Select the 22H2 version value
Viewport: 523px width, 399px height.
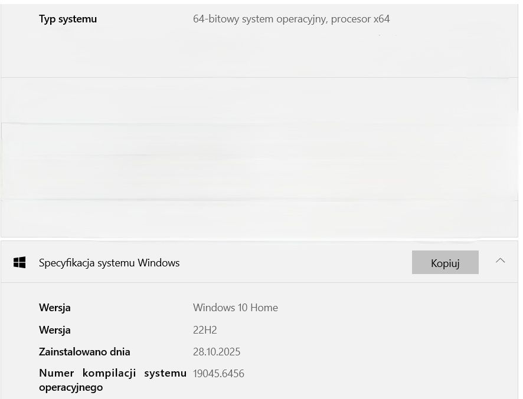coord(205,330)
